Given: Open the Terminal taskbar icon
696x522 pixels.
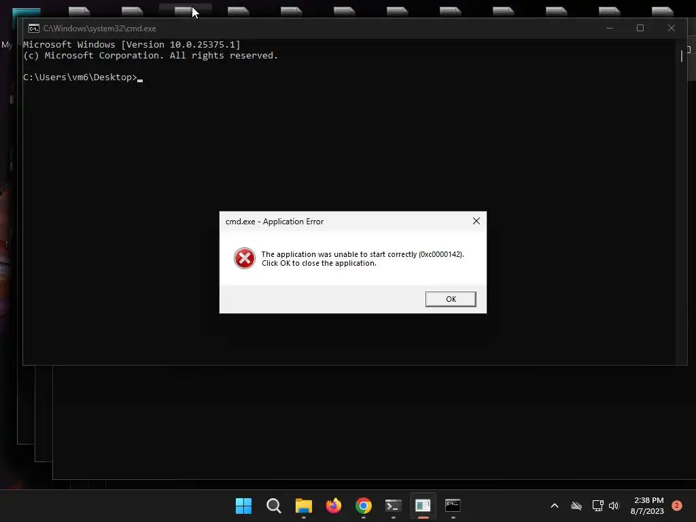Looking at the screenshot, I should [394, 506].
